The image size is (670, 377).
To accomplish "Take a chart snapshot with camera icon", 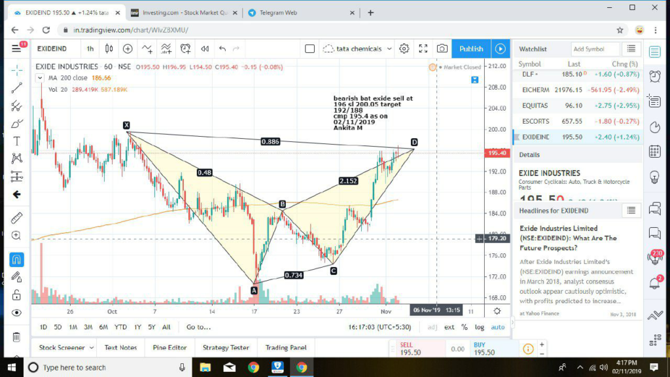I will [442, 48].
